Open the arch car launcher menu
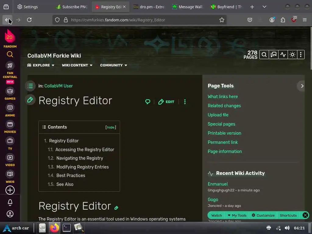This screenshot has height=234, width=312. coord(16,228)
